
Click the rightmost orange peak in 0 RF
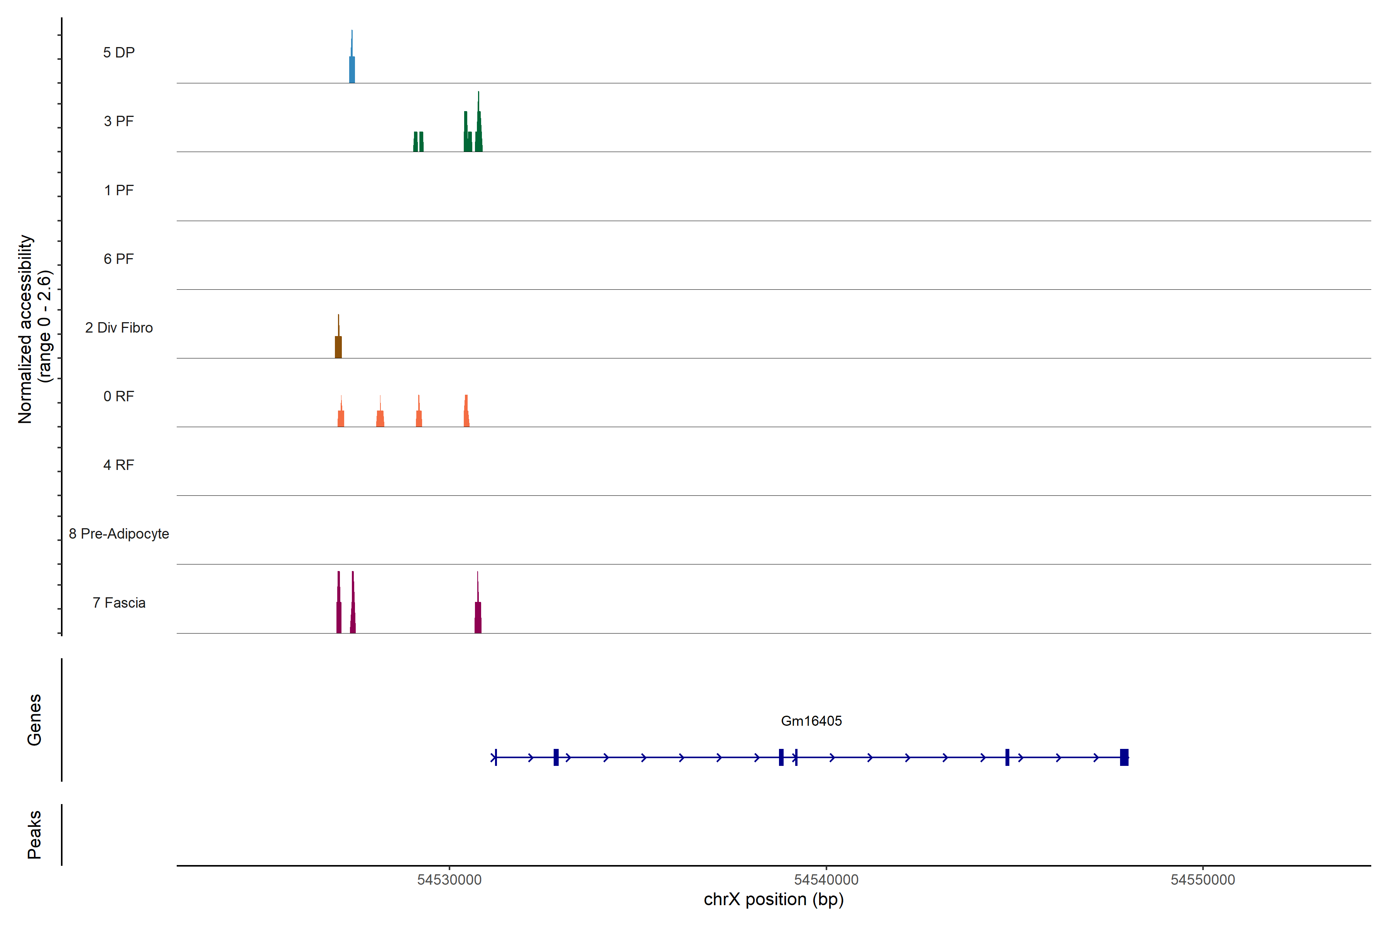tap(466, 413)
